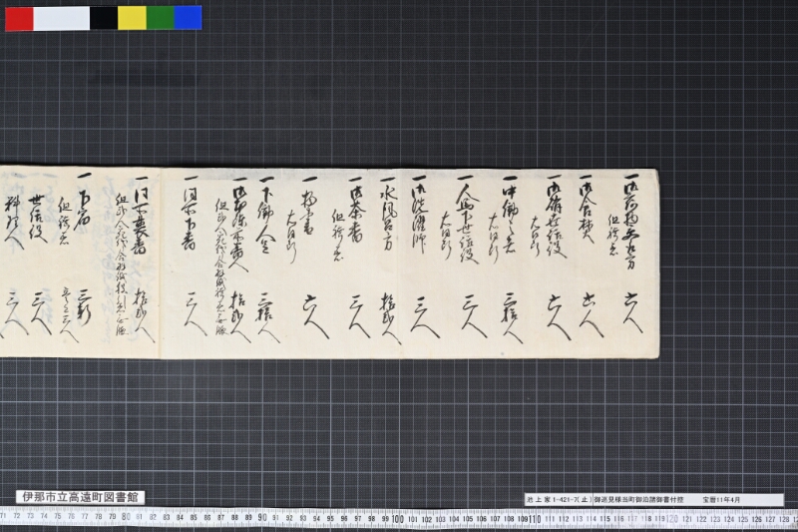Click the 125 mark on the ruler
This screenshot has height=532, width=798.
point(742,519)
